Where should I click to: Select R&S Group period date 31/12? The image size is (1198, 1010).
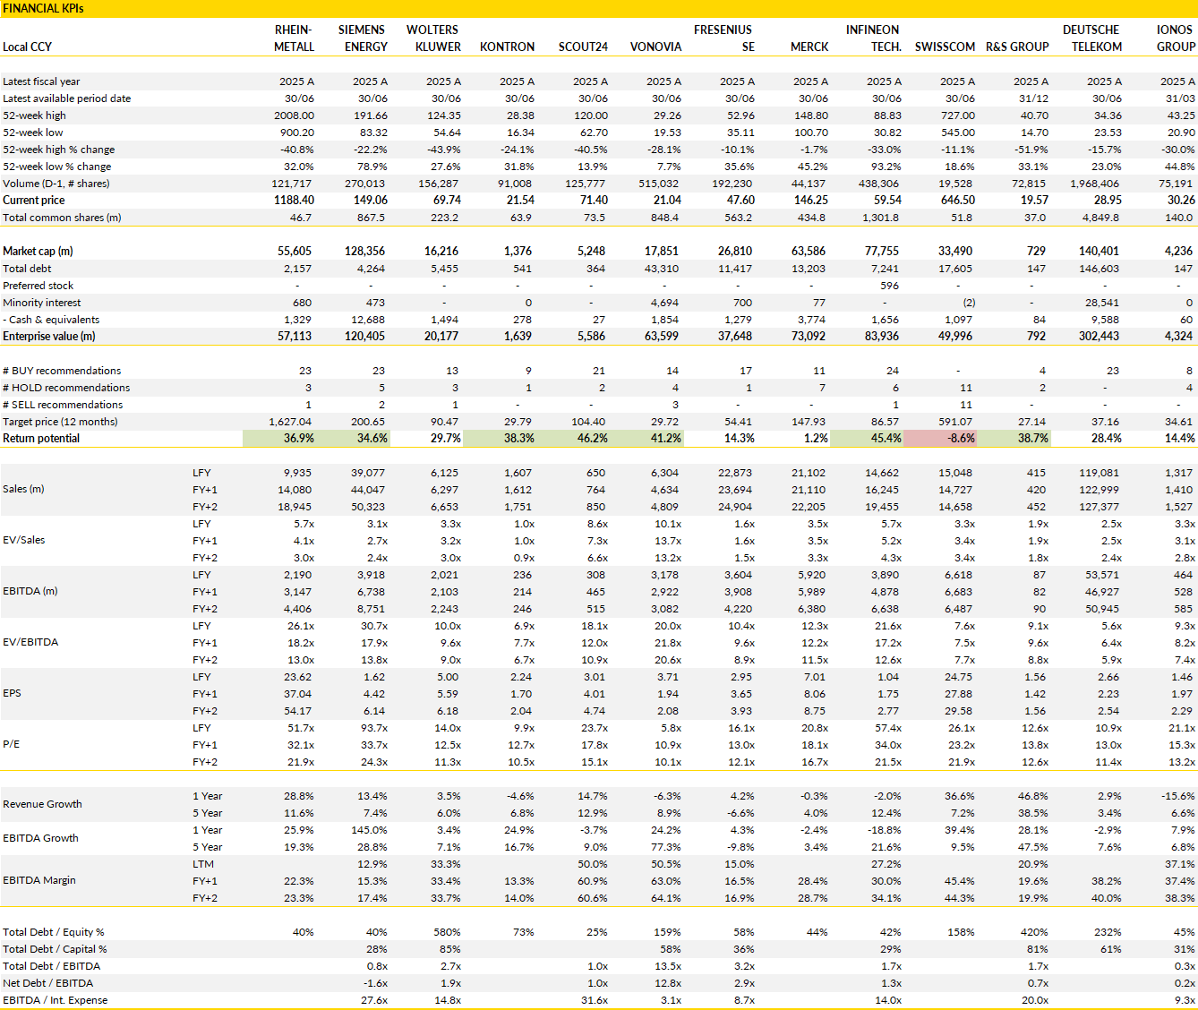pyautogui.click(x=1033, y=98)
